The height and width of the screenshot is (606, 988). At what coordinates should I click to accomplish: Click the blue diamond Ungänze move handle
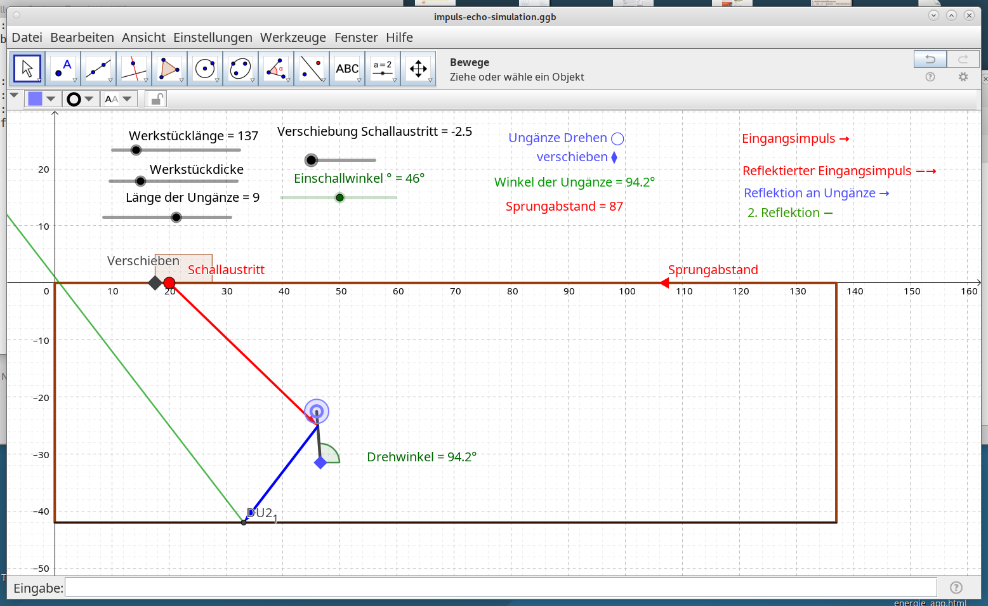(320, 463)
